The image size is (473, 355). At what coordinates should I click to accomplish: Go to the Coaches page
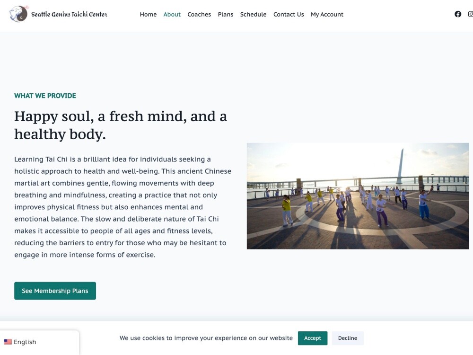coord(199,15)
